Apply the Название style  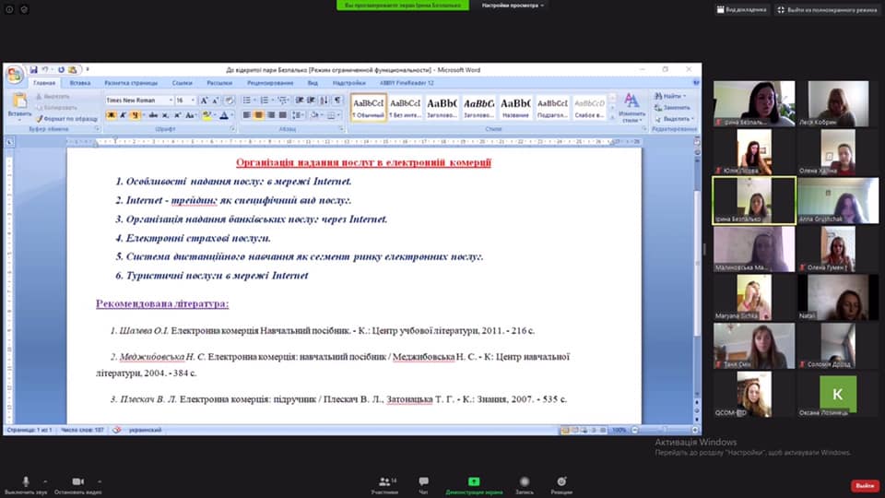point(515,107)
